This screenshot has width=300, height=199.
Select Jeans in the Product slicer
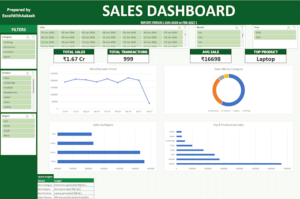tap(17, 102)
